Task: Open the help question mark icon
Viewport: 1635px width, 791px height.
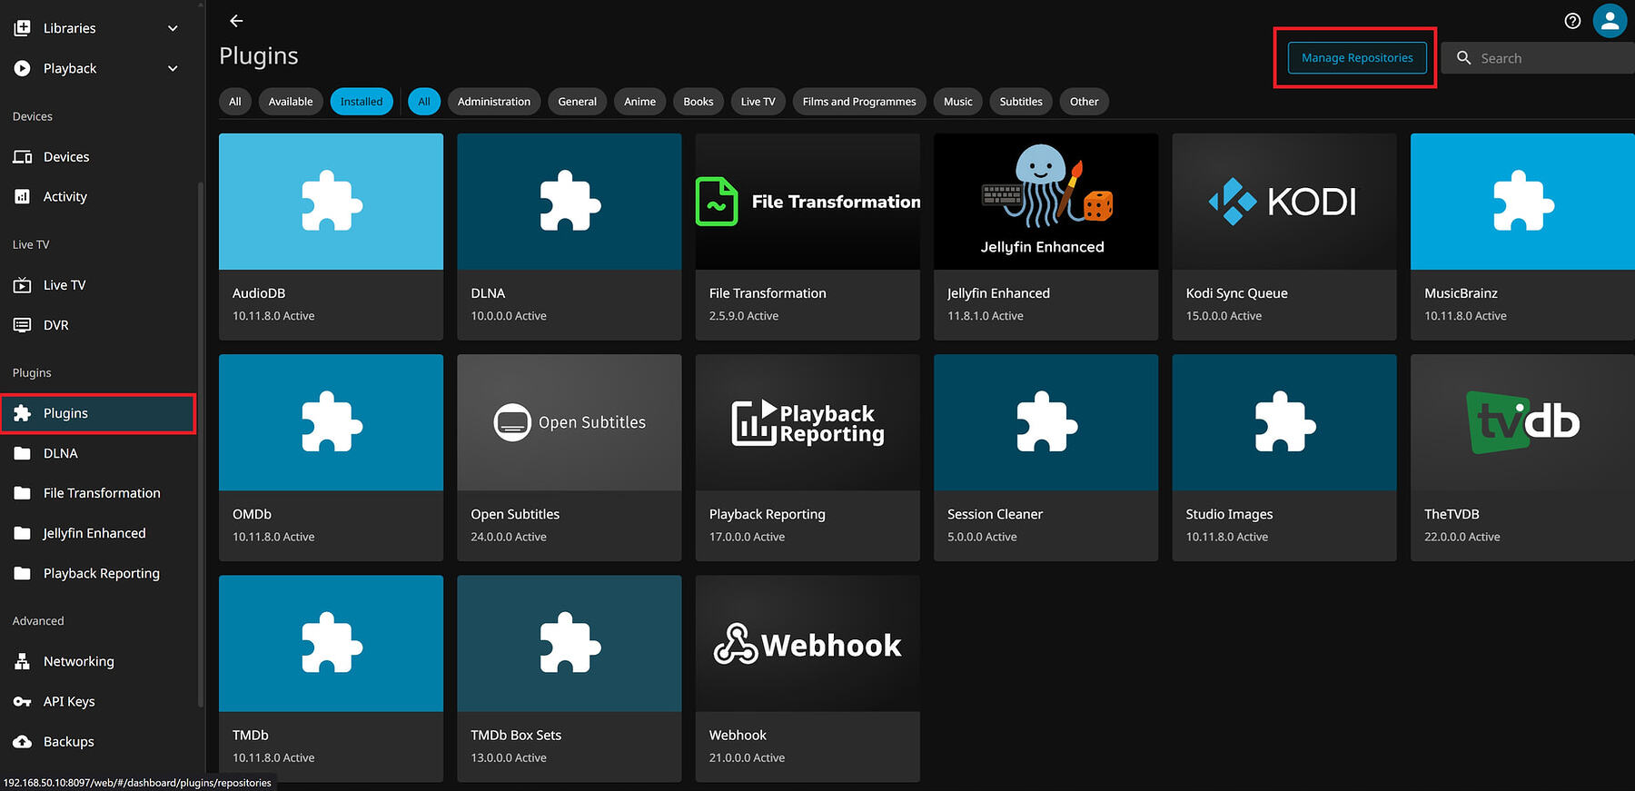Action: [1572, 21]
